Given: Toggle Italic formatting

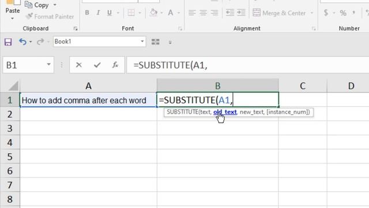Looking at the screenshot, I should point(98,13).
